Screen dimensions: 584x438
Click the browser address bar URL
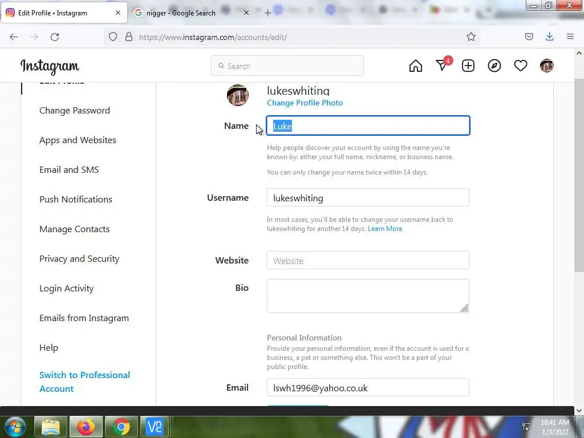(x=213, y=37)
